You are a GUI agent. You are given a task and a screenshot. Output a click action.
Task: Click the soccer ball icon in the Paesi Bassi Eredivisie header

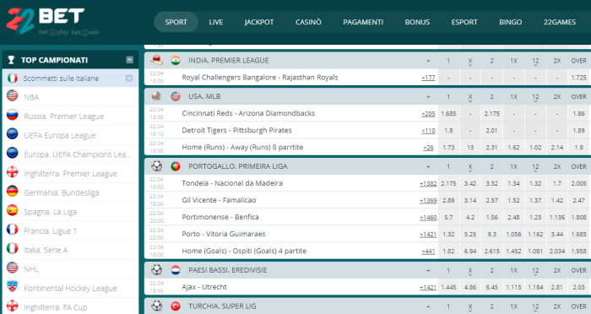[x=156, y=270]
